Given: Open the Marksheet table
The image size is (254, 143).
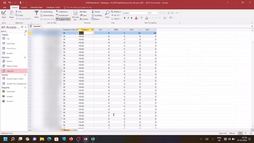Looking at the screenshot, I should point(11,44).
